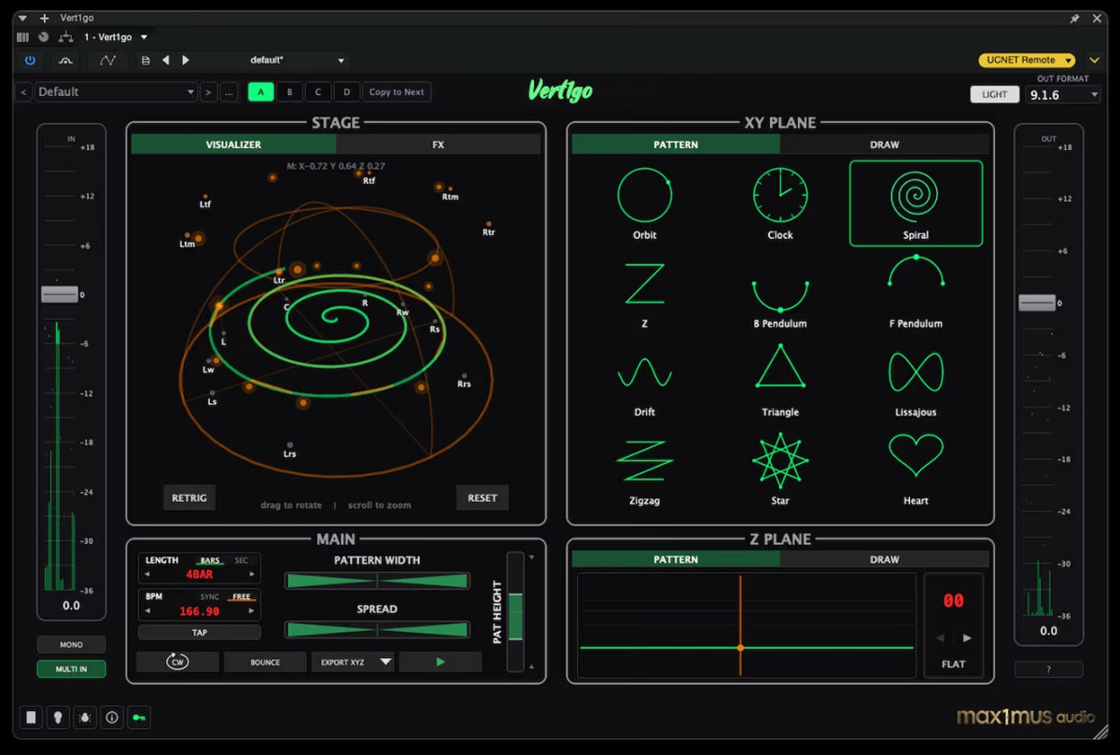Click Copy to Next button

coord(397,91)
